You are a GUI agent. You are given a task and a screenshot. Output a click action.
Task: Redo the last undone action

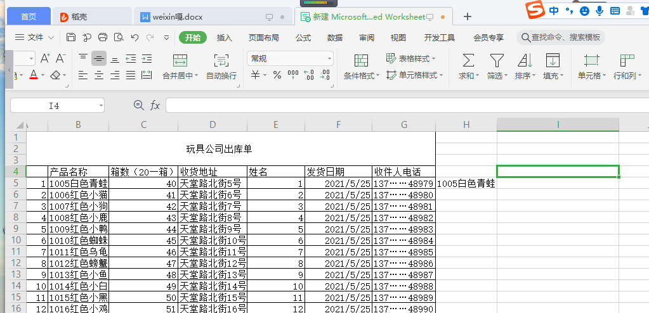(150, 37)
